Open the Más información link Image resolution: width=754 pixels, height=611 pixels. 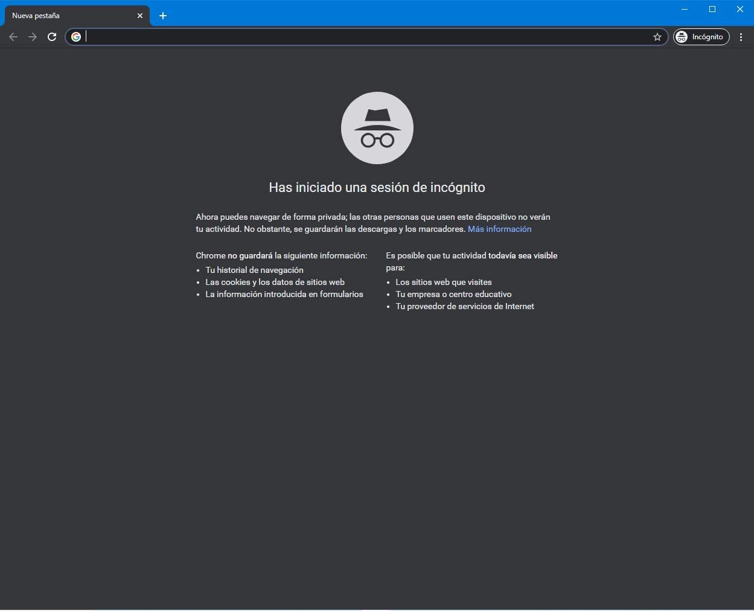(x=499, y=229)
